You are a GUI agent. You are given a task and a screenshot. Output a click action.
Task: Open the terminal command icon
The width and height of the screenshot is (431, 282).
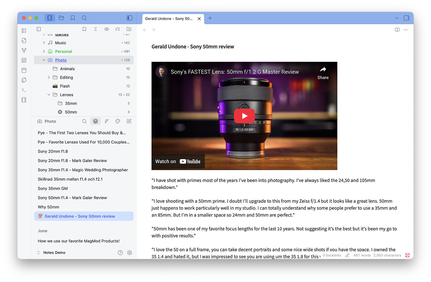24,90
